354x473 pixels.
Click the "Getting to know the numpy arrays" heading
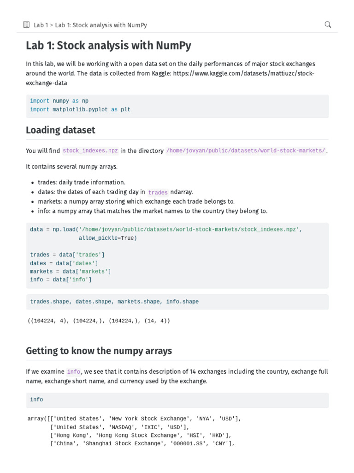tap(99, 351)
